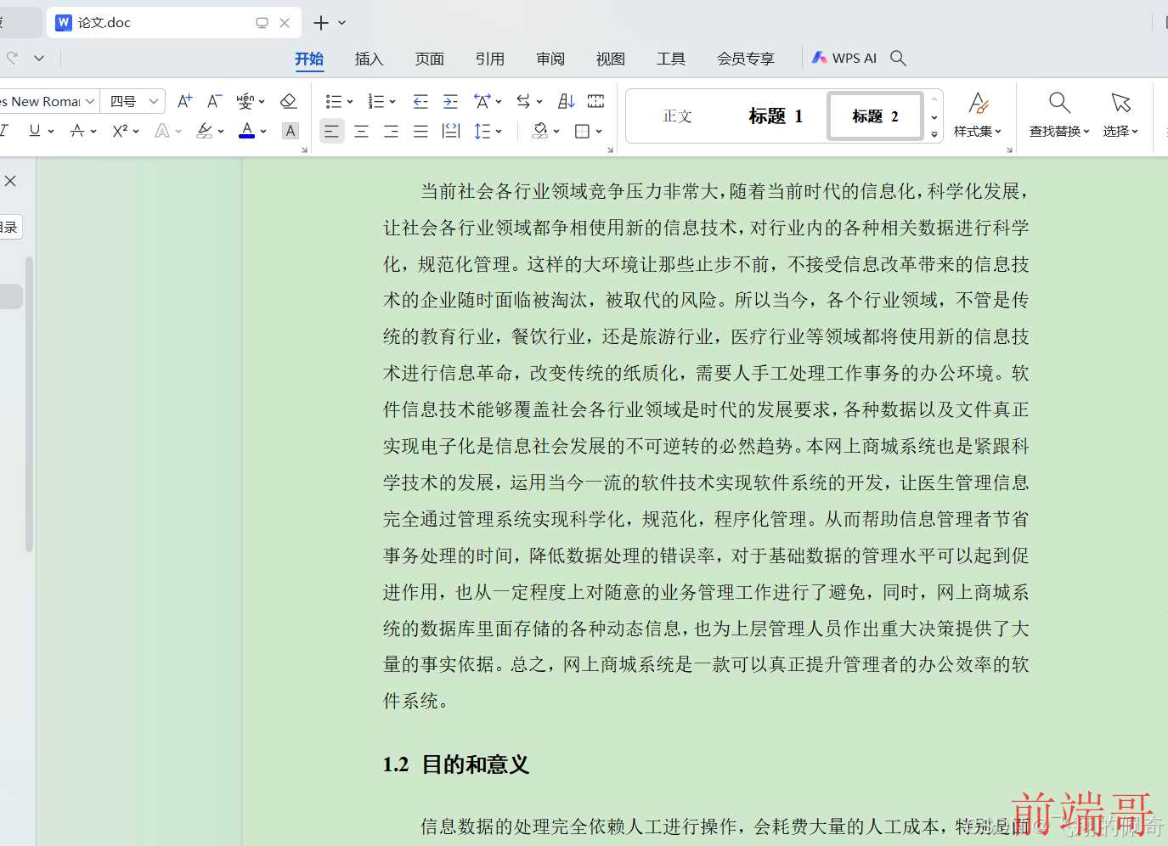
Task: Switch to the 工具 tab
Action: pyautogui.click(x=671, y=59)
